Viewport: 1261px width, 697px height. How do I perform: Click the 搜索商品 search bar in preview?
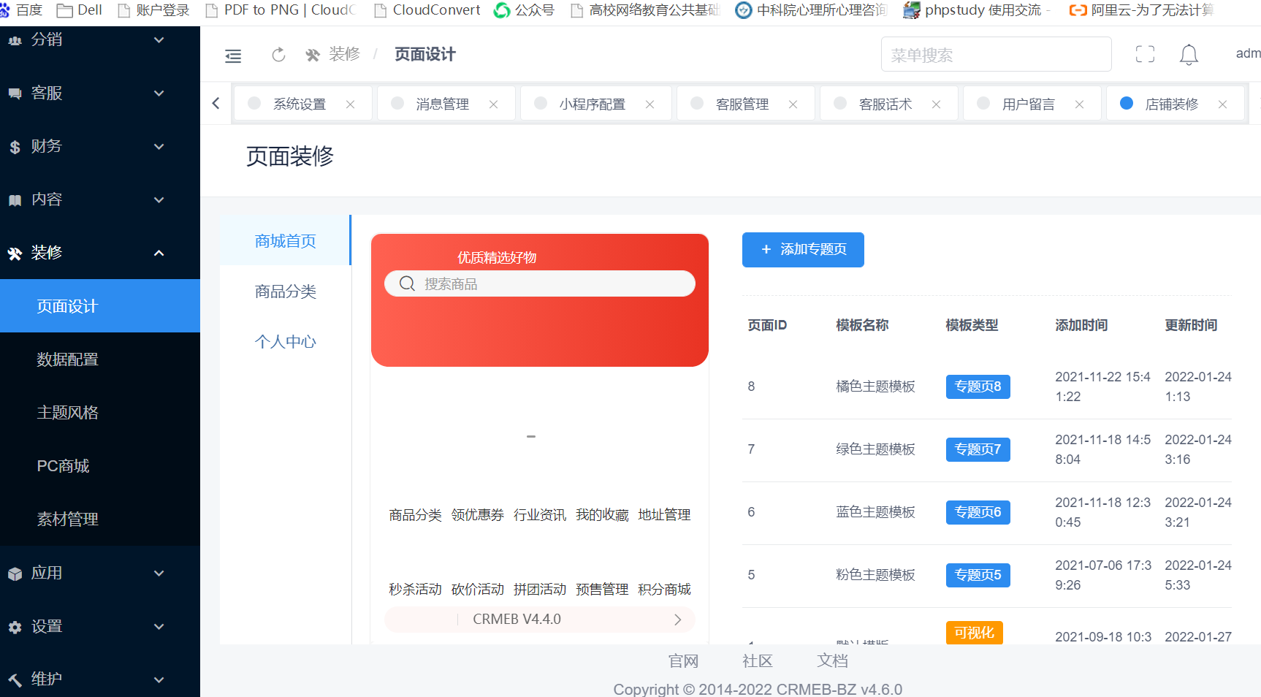539,284
